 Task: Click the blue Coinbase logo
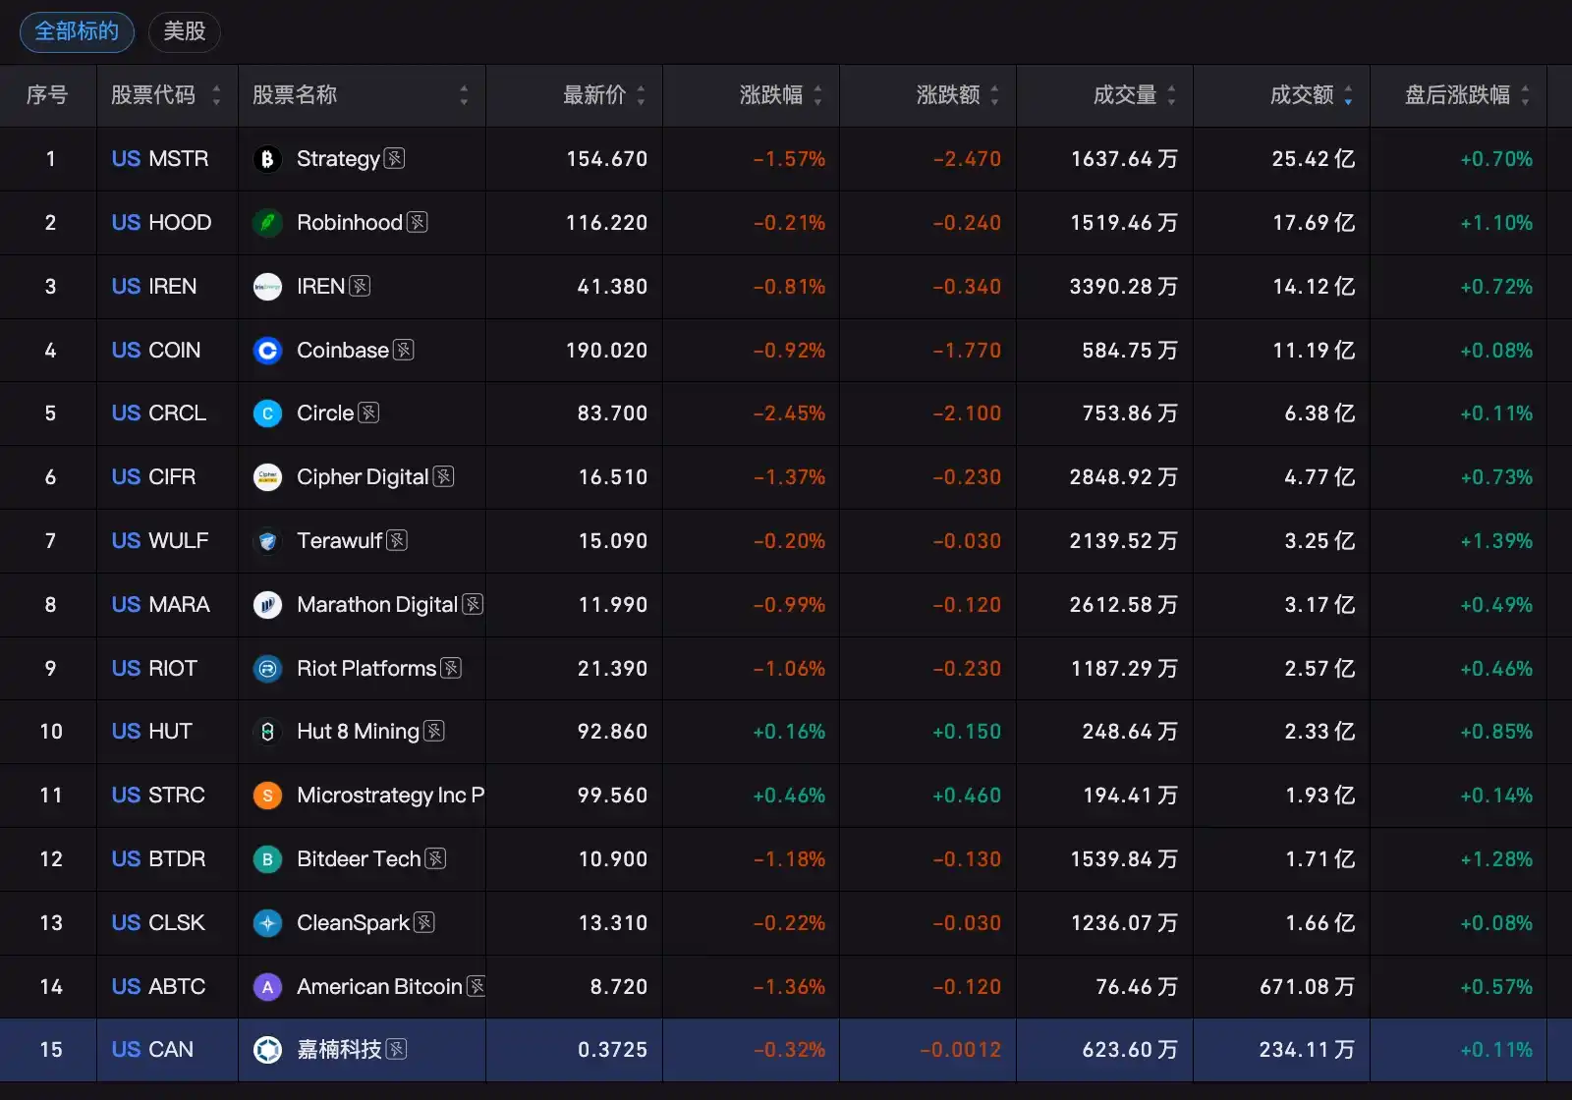(x=267, y=351)
